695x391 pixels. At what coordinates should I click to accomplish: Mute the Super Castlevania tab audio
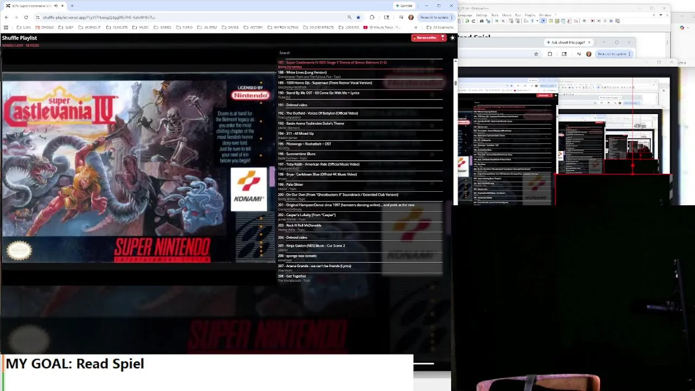click(x=55, y=5)
